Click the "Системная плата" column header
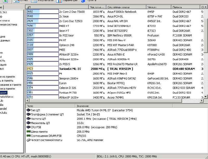The image size is (208, 159). (126, 7)
